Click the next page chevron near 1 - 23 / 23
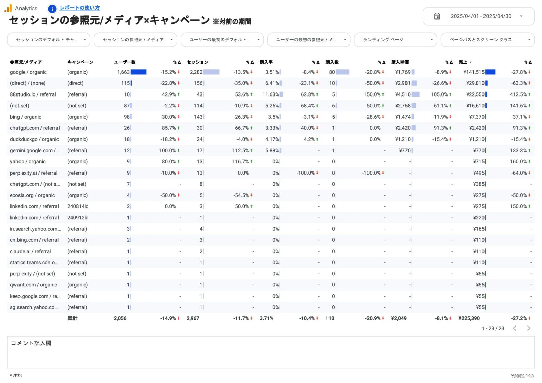Image resolution: width=542 pixels, height=383 pixels. [x=529, y=328]
